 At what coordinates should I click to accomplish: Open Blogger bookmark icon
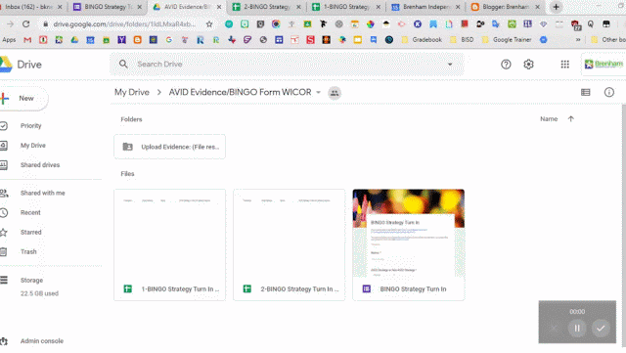[137, 40]
